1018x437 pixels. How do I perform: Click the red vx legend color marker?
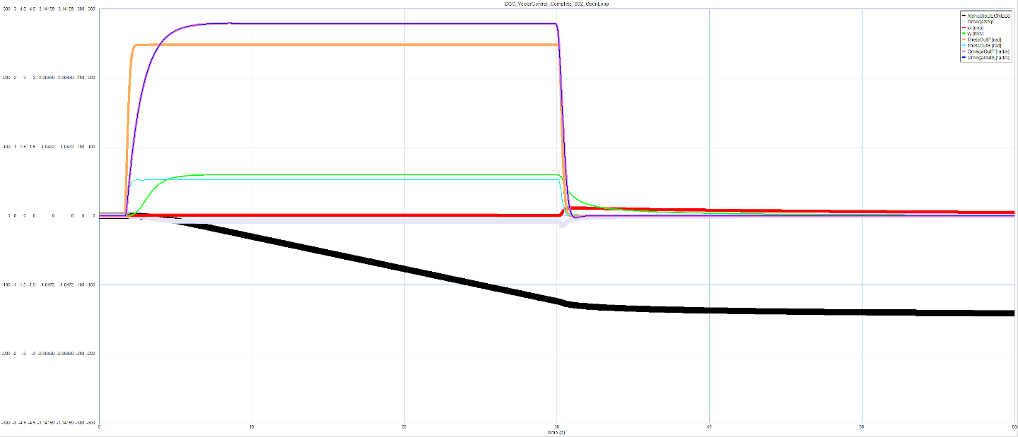[965, 28]
